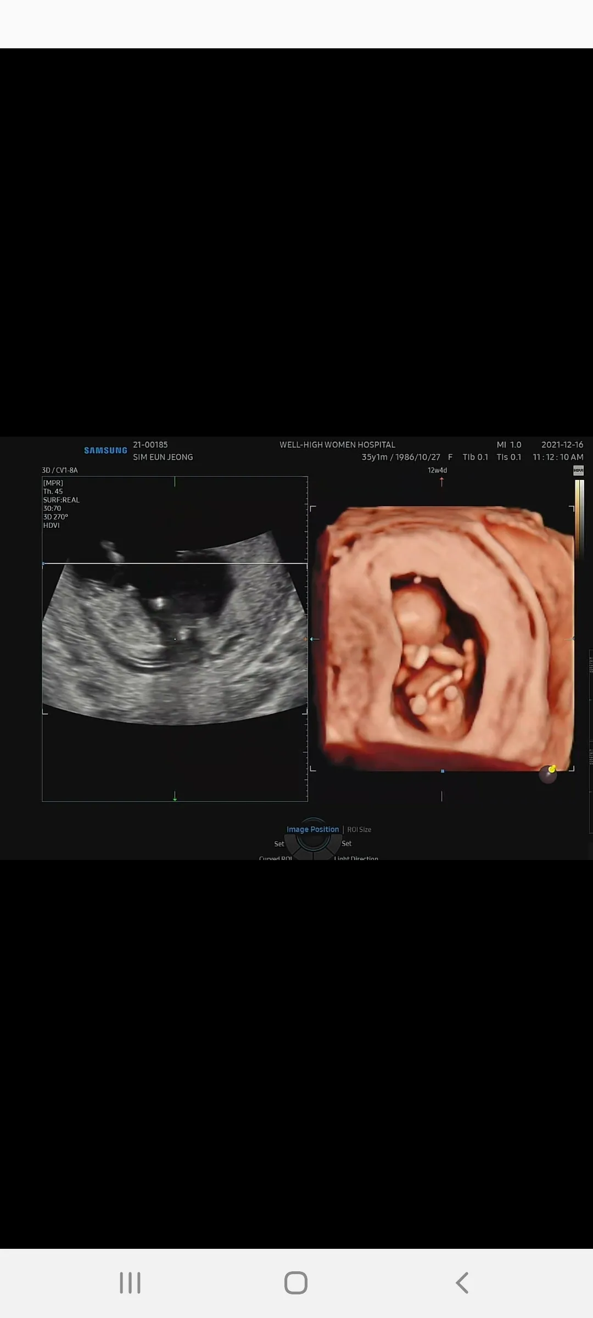Click WELL-HIGH WOMEN HOSPITAL text
Screen dimensions: 593x1318
tap(337, 445)
